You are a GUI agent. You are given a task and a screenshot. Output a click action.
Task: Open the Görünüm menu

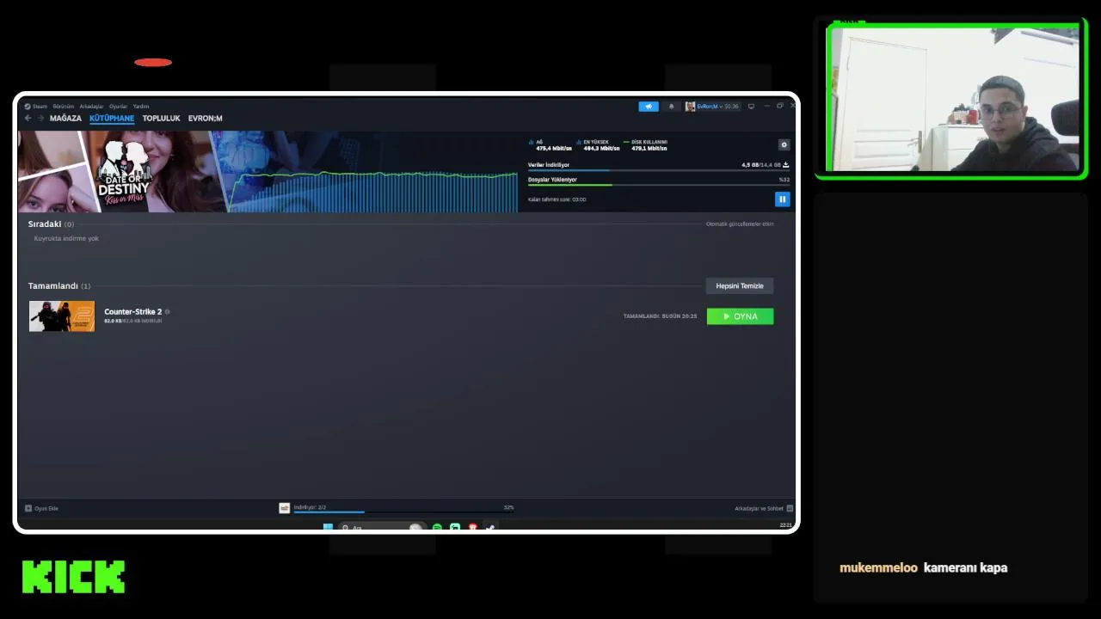[x=64, y=107]
